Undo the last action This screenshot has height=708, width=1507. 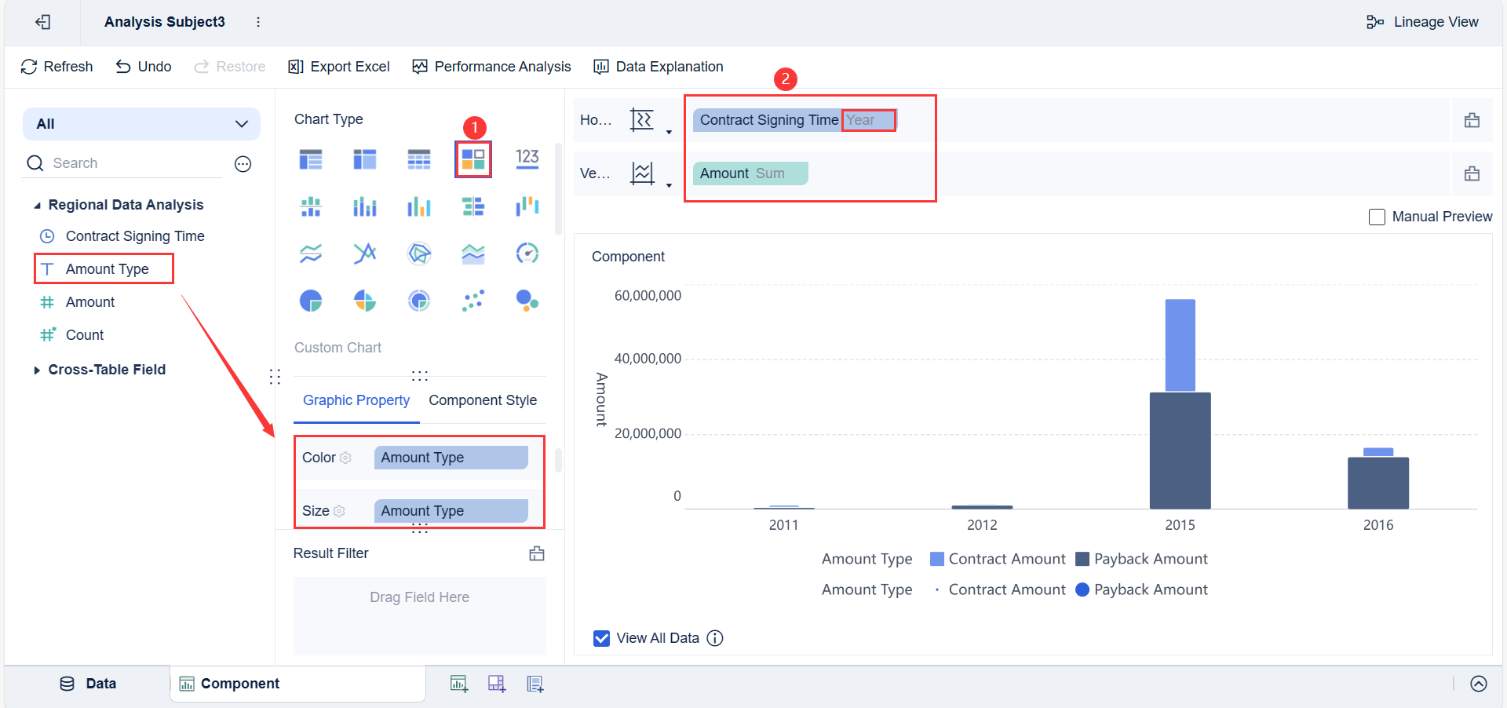click(144, 67)
